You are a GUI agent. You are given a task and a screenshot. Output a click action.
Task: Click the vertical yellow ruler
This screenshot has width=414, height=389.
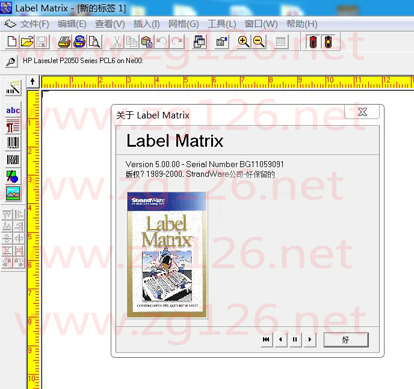pos(34,239)
